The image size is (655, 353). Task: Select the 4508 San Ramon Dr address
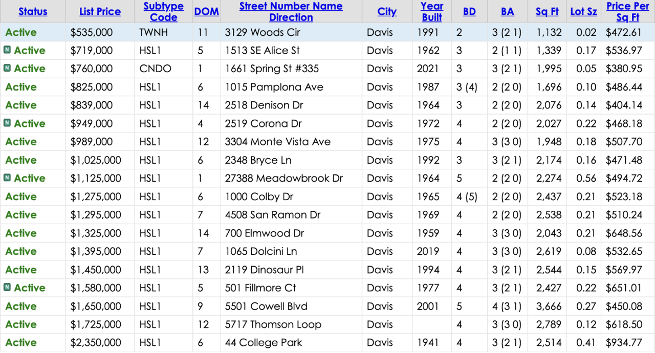pos(273,215)
